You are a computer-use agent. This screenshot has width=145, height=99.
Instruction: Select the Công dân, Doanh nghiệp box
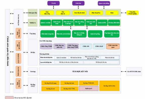[x=132, y=13]
